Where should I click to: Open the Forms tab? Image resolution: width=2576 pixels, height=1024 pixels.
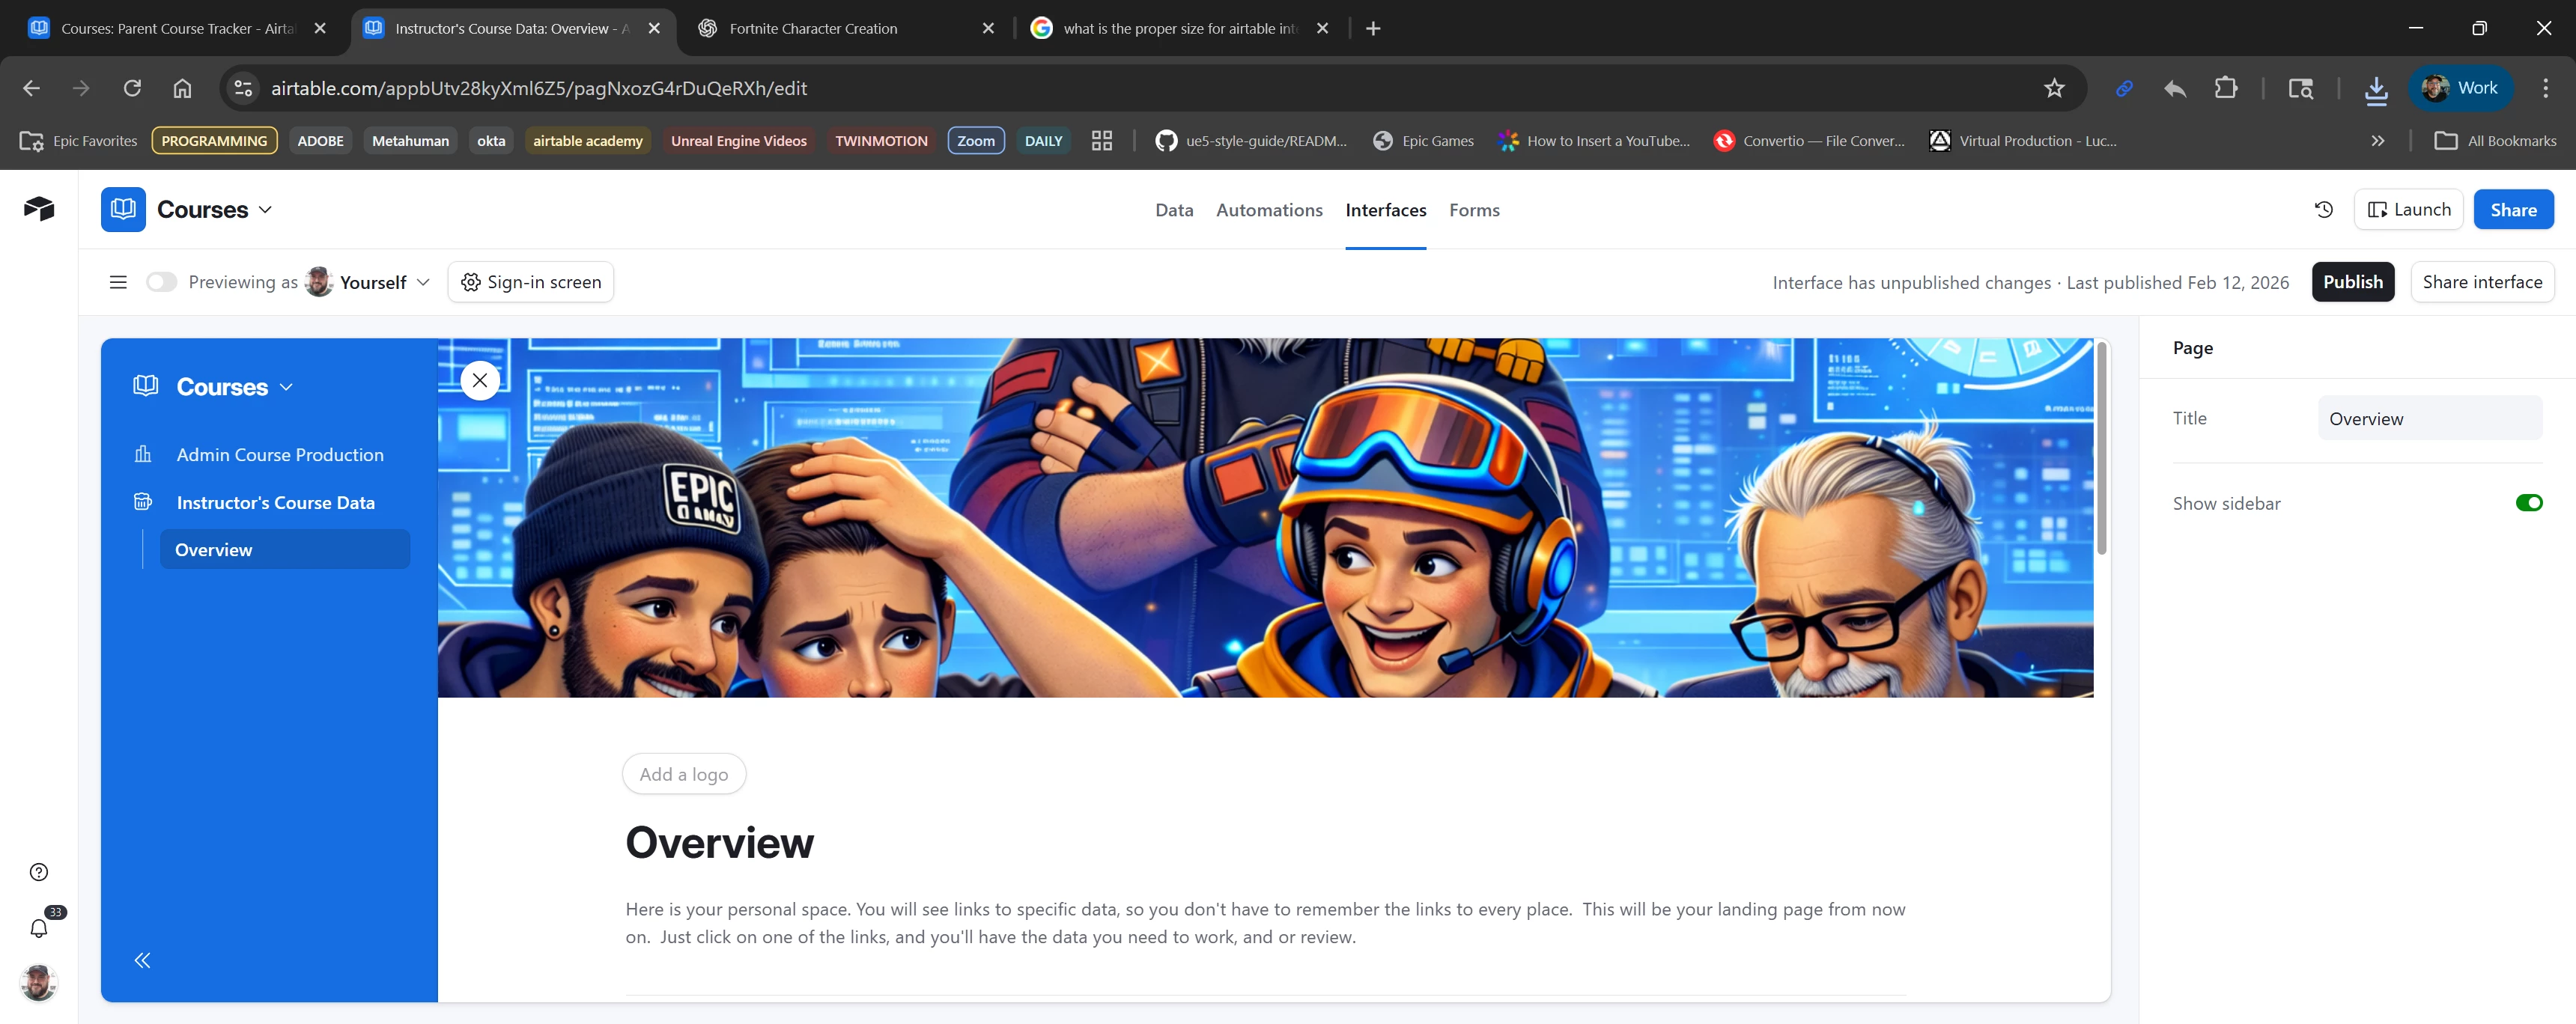1473,210
